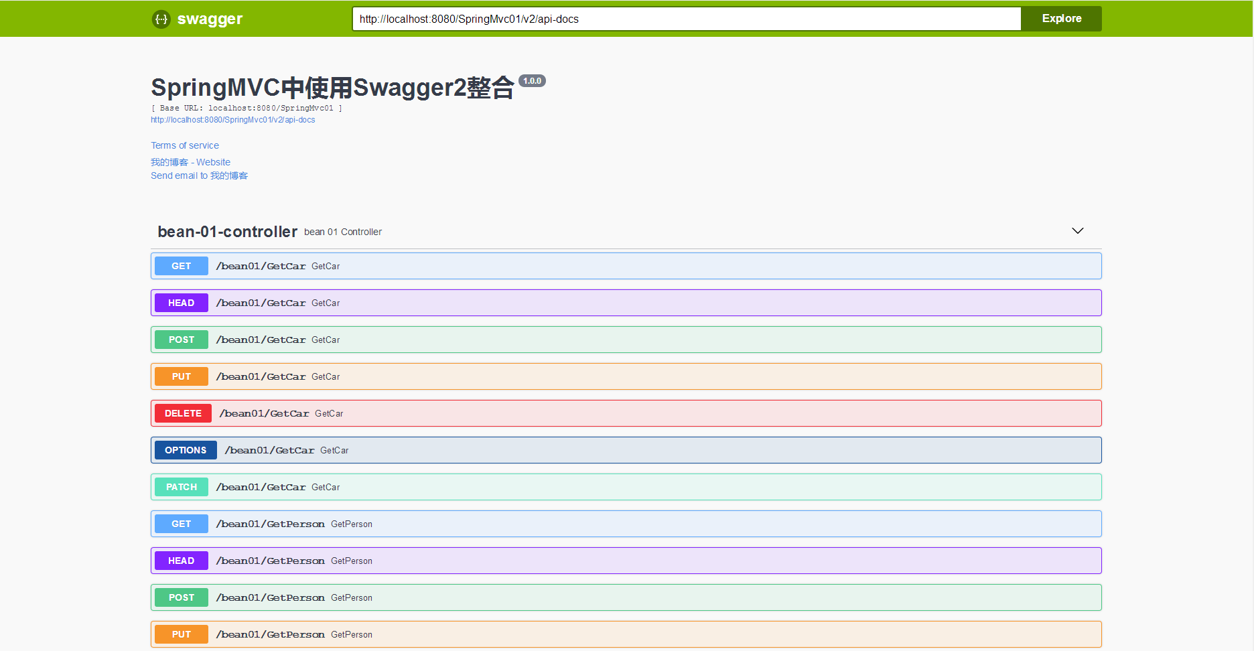The width and height of the screenshot is (1254, 651).
Task: Click /bean01/GetPerson path in the HEAD row
Action: 271,561
